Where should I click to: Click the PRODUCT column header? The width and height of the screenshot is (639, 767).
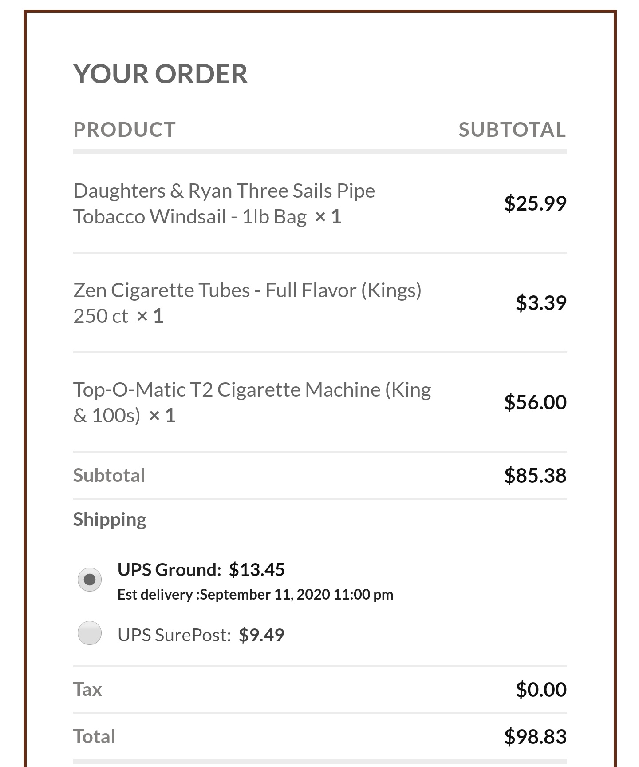point(124,130)
